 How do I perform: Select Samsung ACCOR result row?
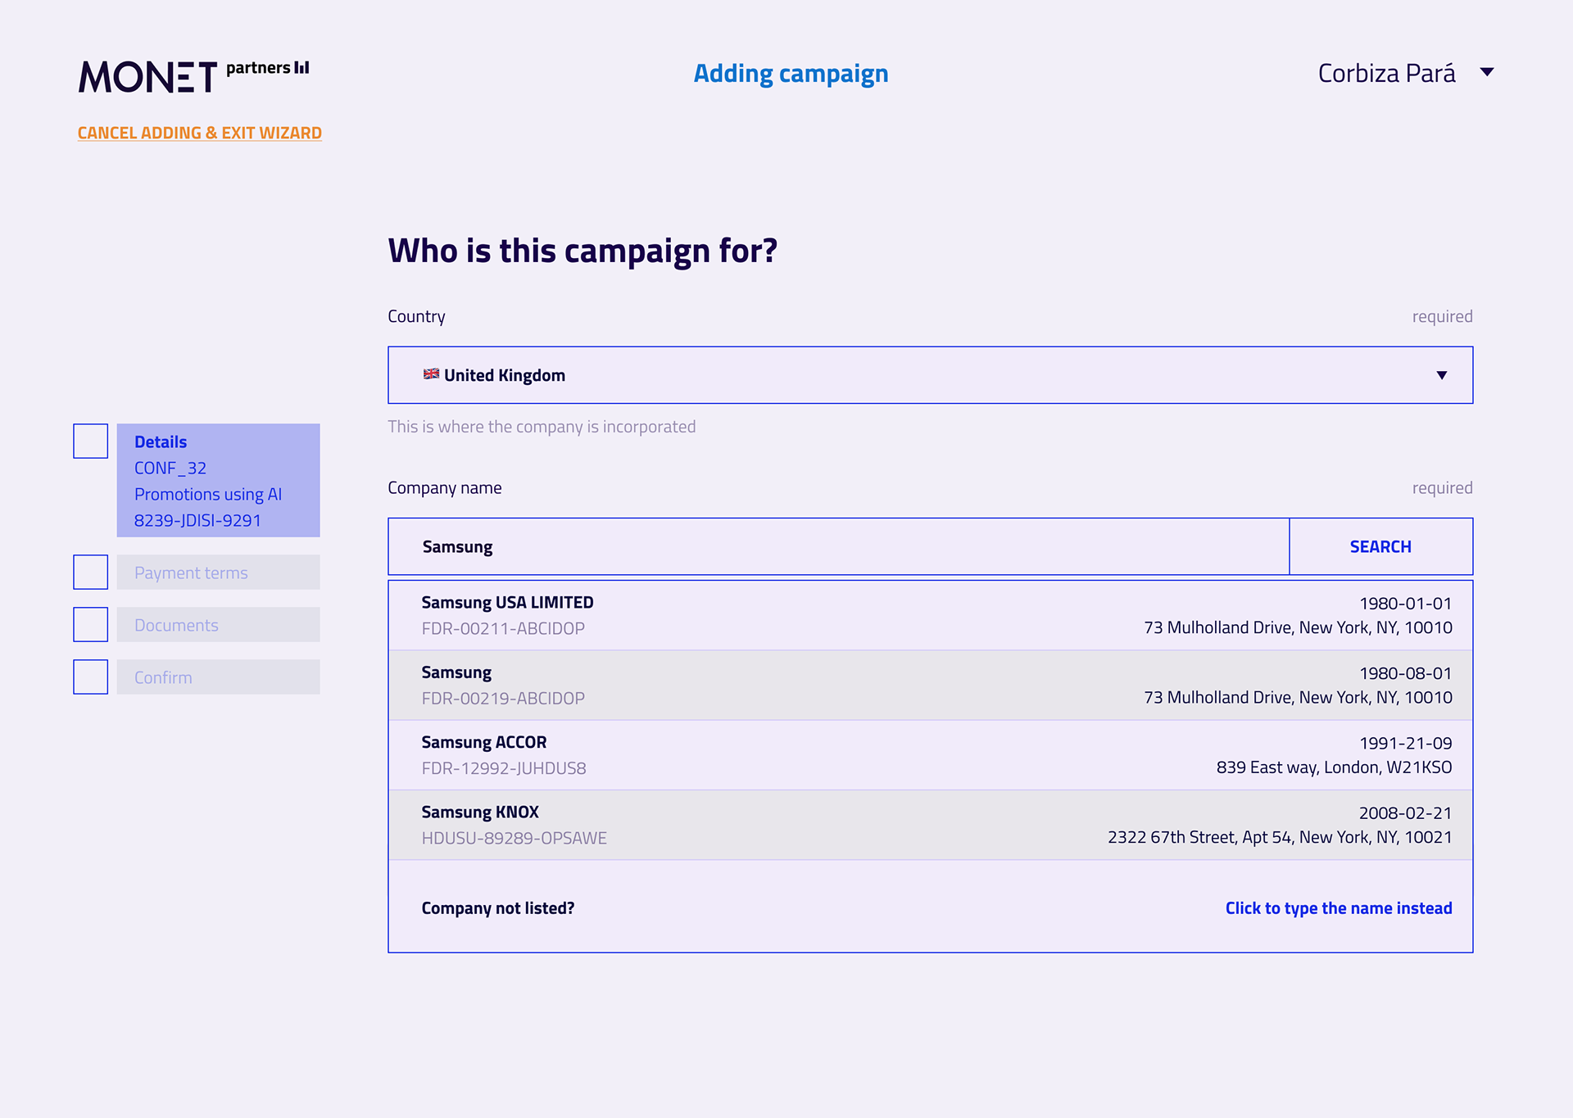(930, 755)
